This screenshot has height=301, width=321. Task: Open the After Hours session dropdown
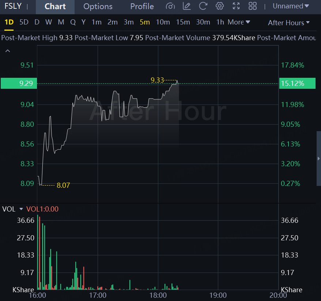click(x=289, y=23)
